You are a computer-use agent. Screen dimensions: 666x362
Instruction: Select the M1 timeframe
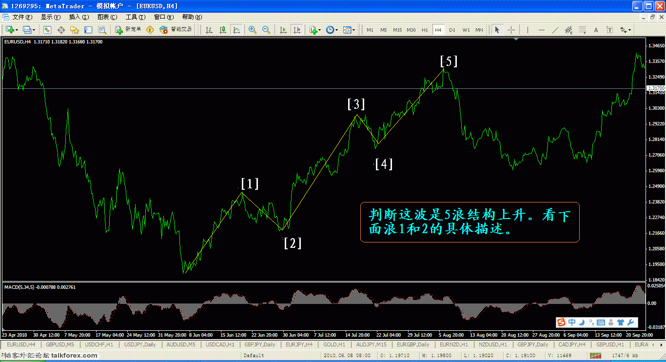coord(370,30)
